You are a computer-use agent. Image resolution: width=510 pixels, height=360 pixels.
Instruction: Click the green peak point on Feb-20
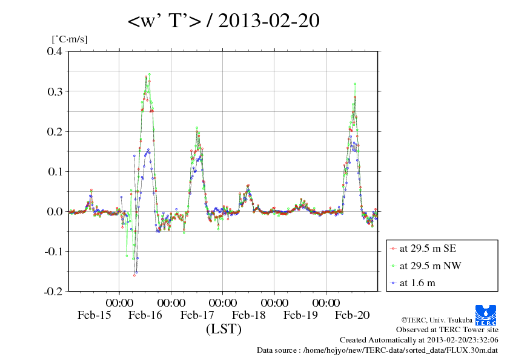[355, 84]
